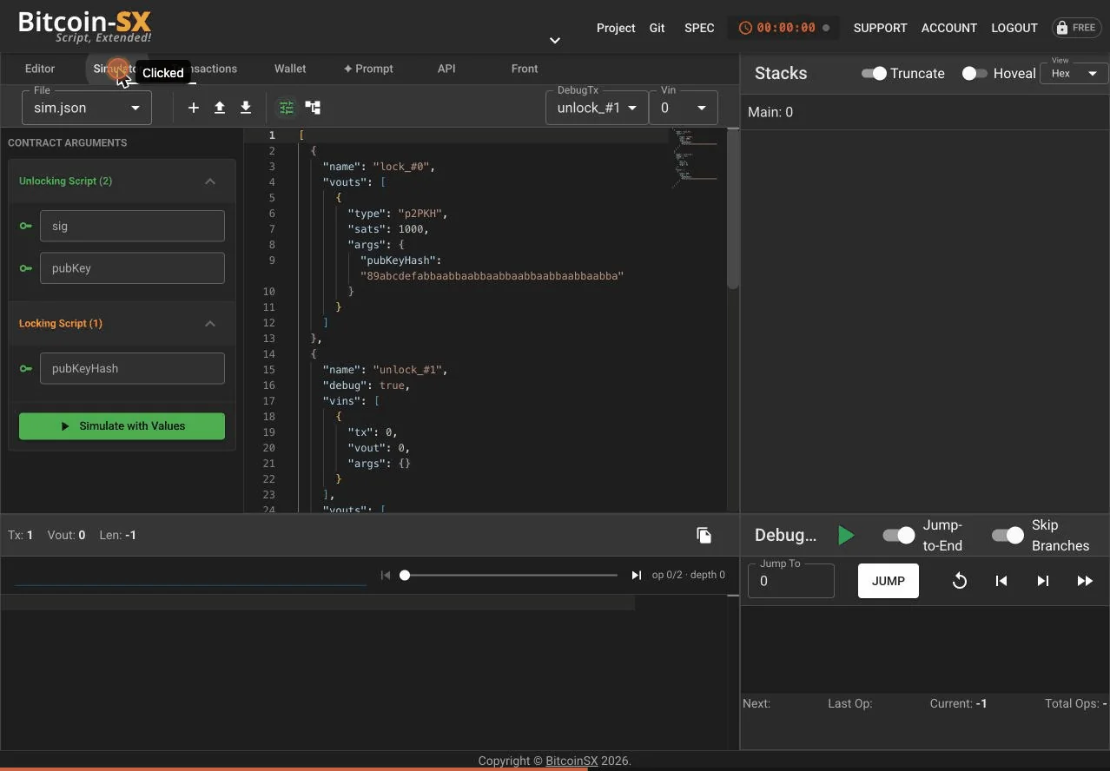Screen dimensions: 1110x771
Task: Open the SUPPORT link
Action: (x=880, y=28)
